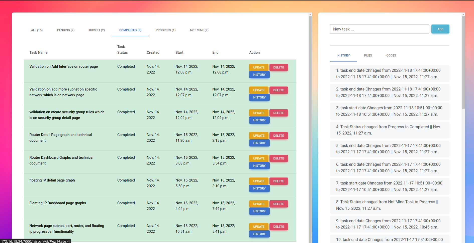Viewport: 474px width, 243px height.
Task: Delete the Floating IP Dashboard page graphs task
Action: pyautogui.click(x=278, y=204)
